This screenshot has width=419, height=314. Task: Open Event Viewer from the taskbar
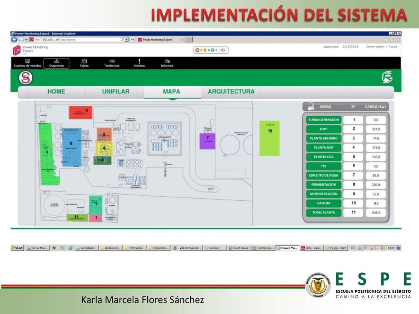coord(239,248)
